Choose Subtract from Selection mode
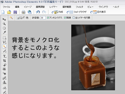Screen dimensions: 125x94 (24, 18)
